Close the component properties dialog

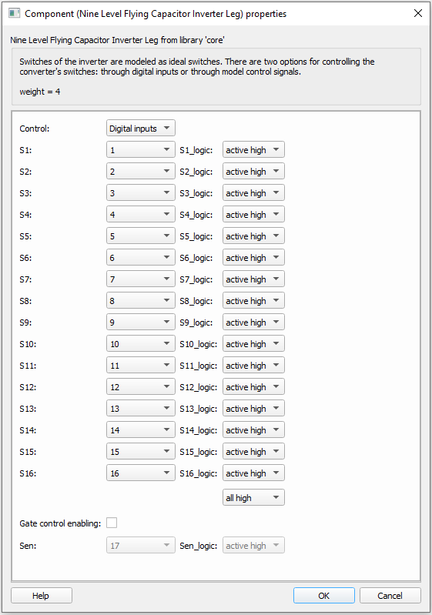418,13
